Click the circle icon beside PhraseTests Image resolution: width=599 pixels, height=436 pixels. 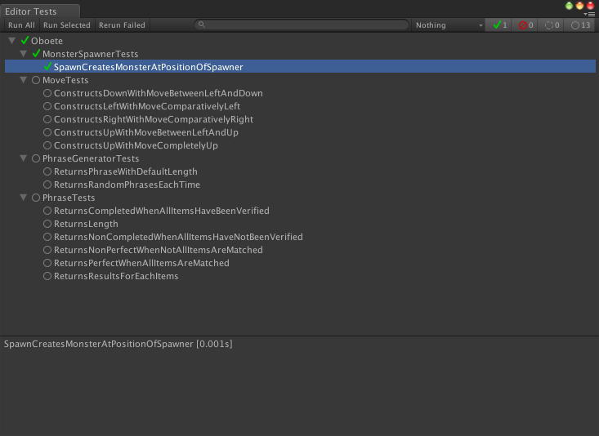pyautogui.click(x=36, y=198)
